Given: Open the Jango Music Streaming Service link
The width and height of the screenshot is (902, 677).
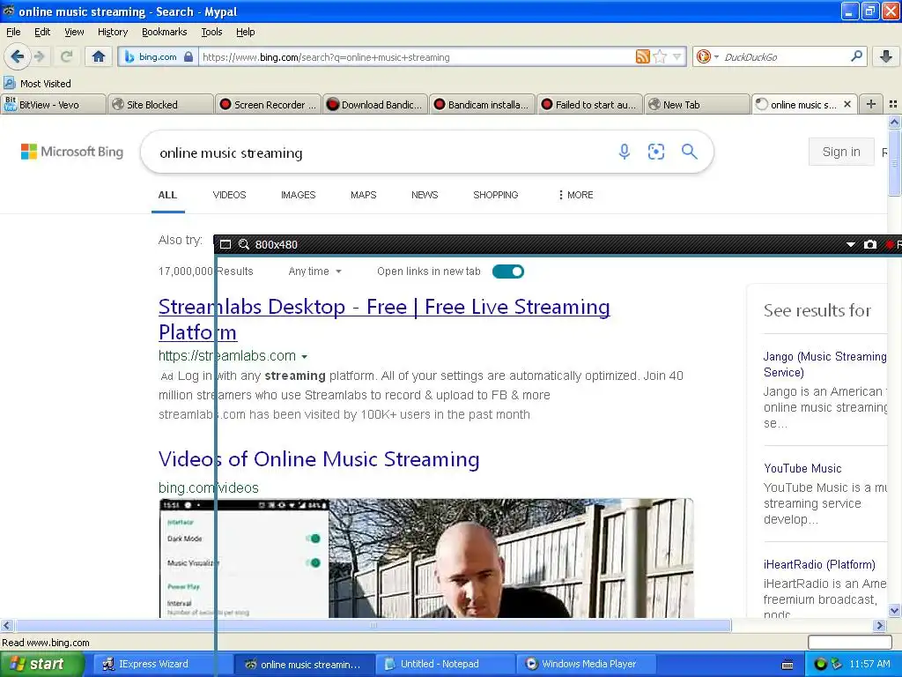Looking at the screenshot, I should (824, 364).
